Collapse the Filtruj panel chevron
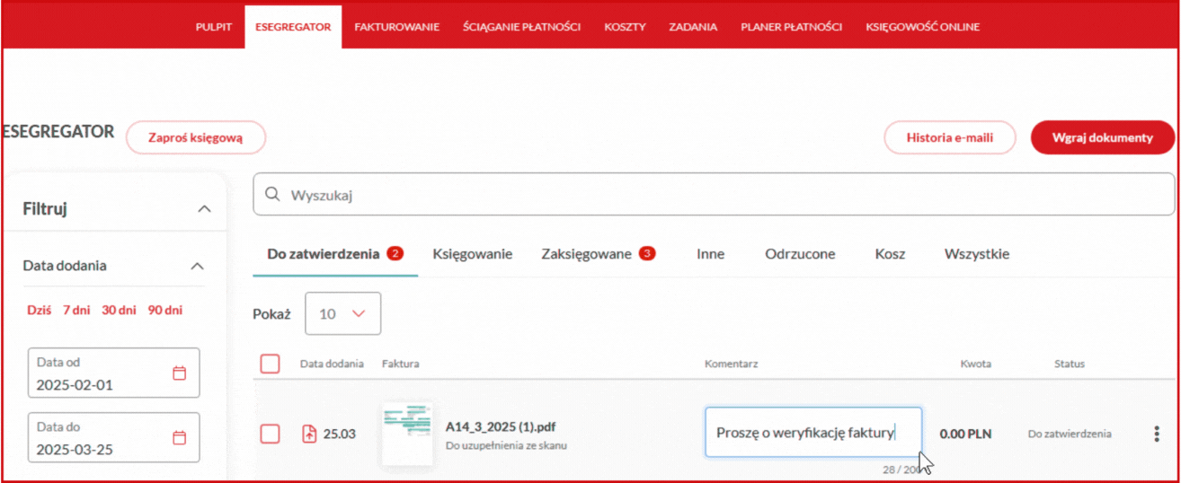 click(x=204, y=209)
